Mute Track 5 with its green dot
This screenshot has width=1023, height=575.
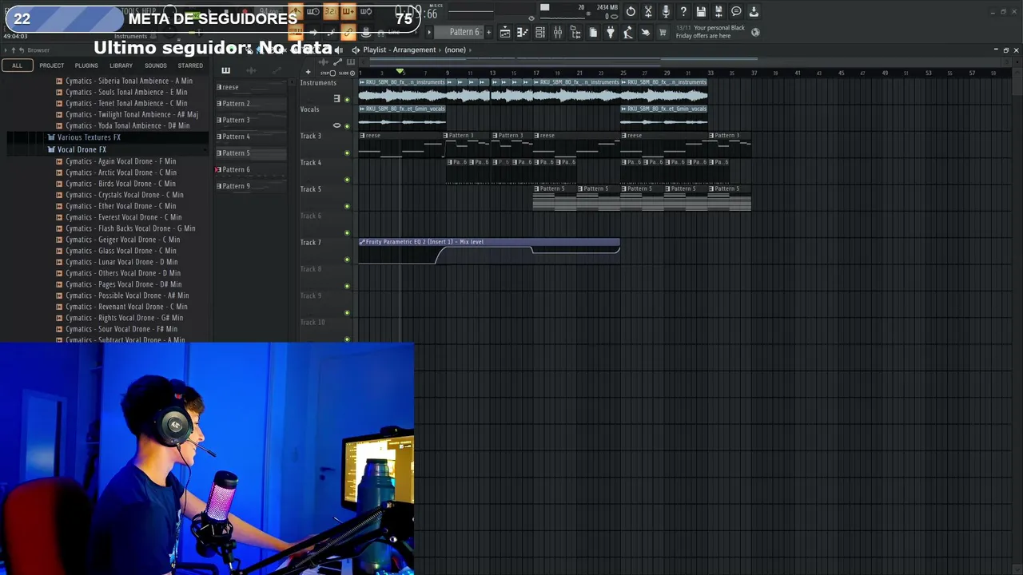pos(347,206)
